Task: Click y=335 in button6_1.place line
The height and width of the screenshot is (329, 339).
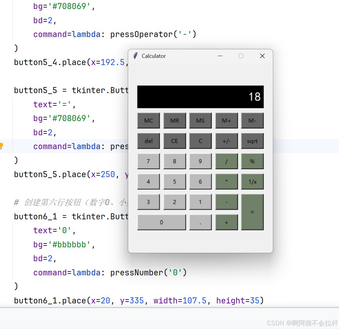Action: [x=132, y=301]
